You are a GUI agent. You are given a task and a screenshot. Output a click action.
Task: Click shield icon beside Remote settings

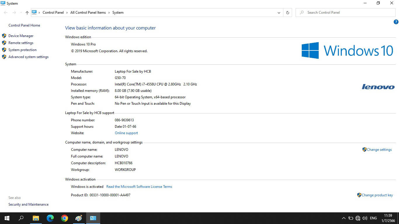pos(4,43)
